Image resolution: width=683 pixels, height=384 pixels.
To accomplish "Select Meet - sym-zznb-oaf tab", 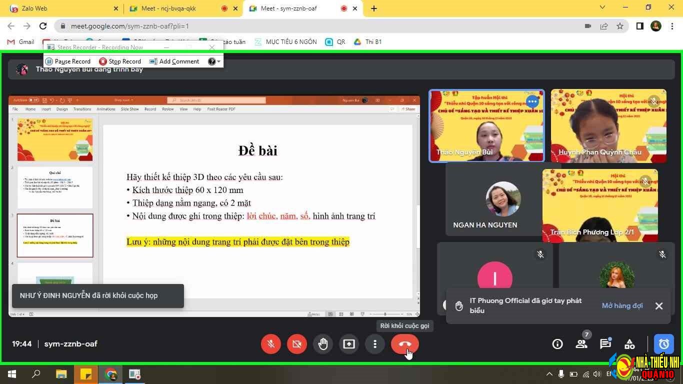I will click(x=302, y=8).
